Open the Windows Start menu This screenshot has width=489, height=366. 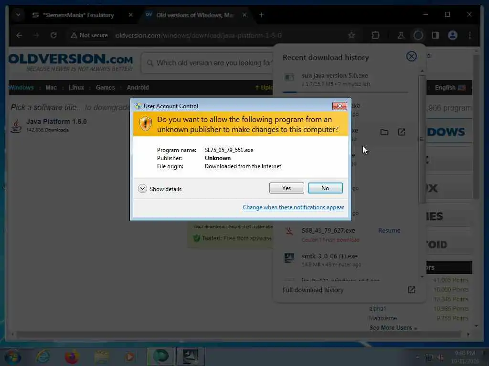[12, 357]
